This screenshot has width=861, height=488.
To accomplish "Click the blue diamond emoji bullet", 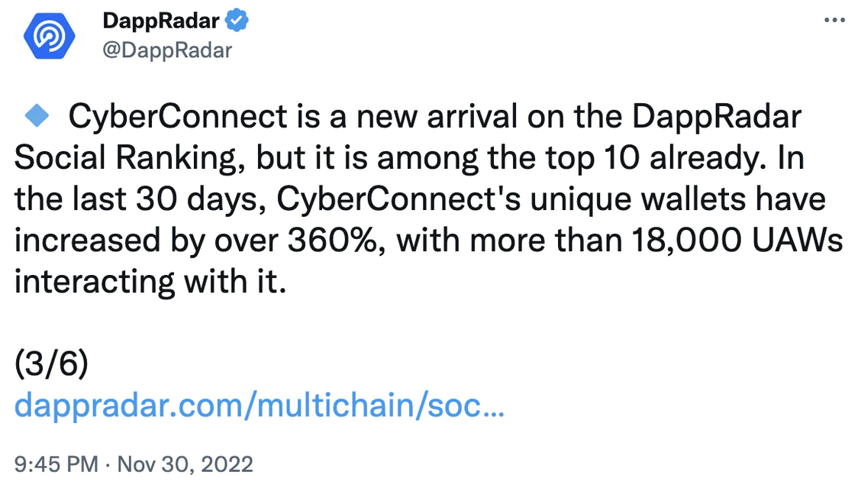I will click(x=37, y=116).
